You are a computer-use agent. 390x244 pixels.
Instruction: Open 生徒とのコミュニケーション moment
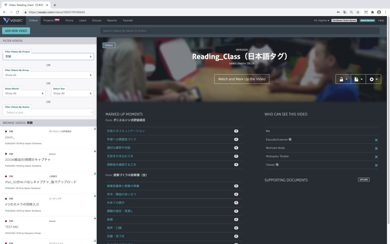tap(126, 131)
